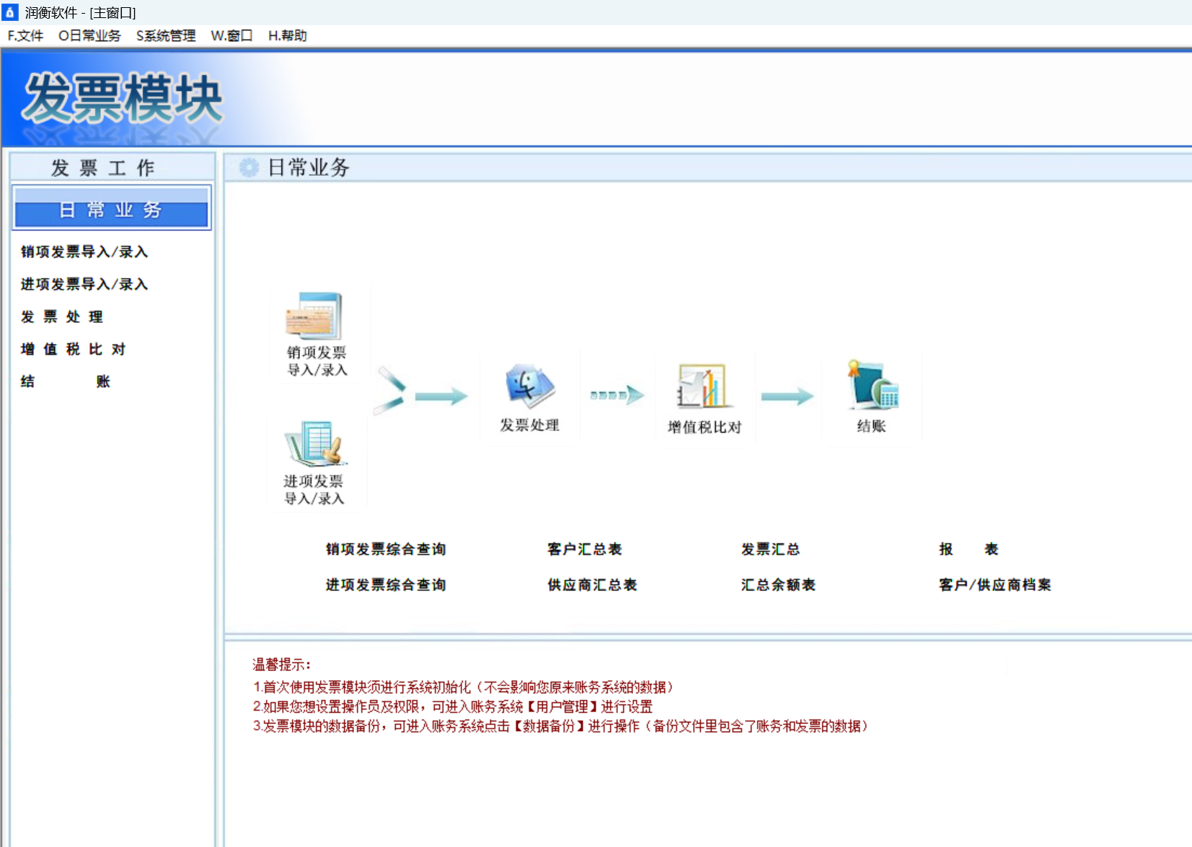
Task: Open the 供应商汇总表 report
Action: click(592, 585)
